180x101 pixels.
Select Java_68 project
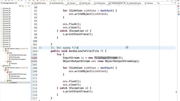pyautogui.click(x=8, y=36)
